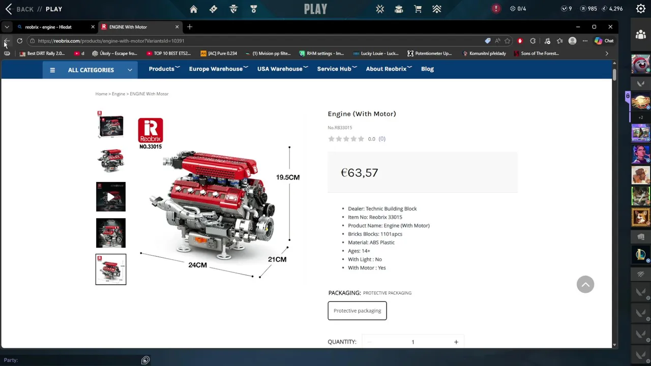Open the career medal icon in the top bar
The width and height of the screenshot is (651, 366).
254,9
